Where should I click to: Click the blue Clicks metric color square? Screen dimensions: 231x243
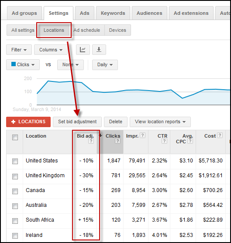[14, 64]
